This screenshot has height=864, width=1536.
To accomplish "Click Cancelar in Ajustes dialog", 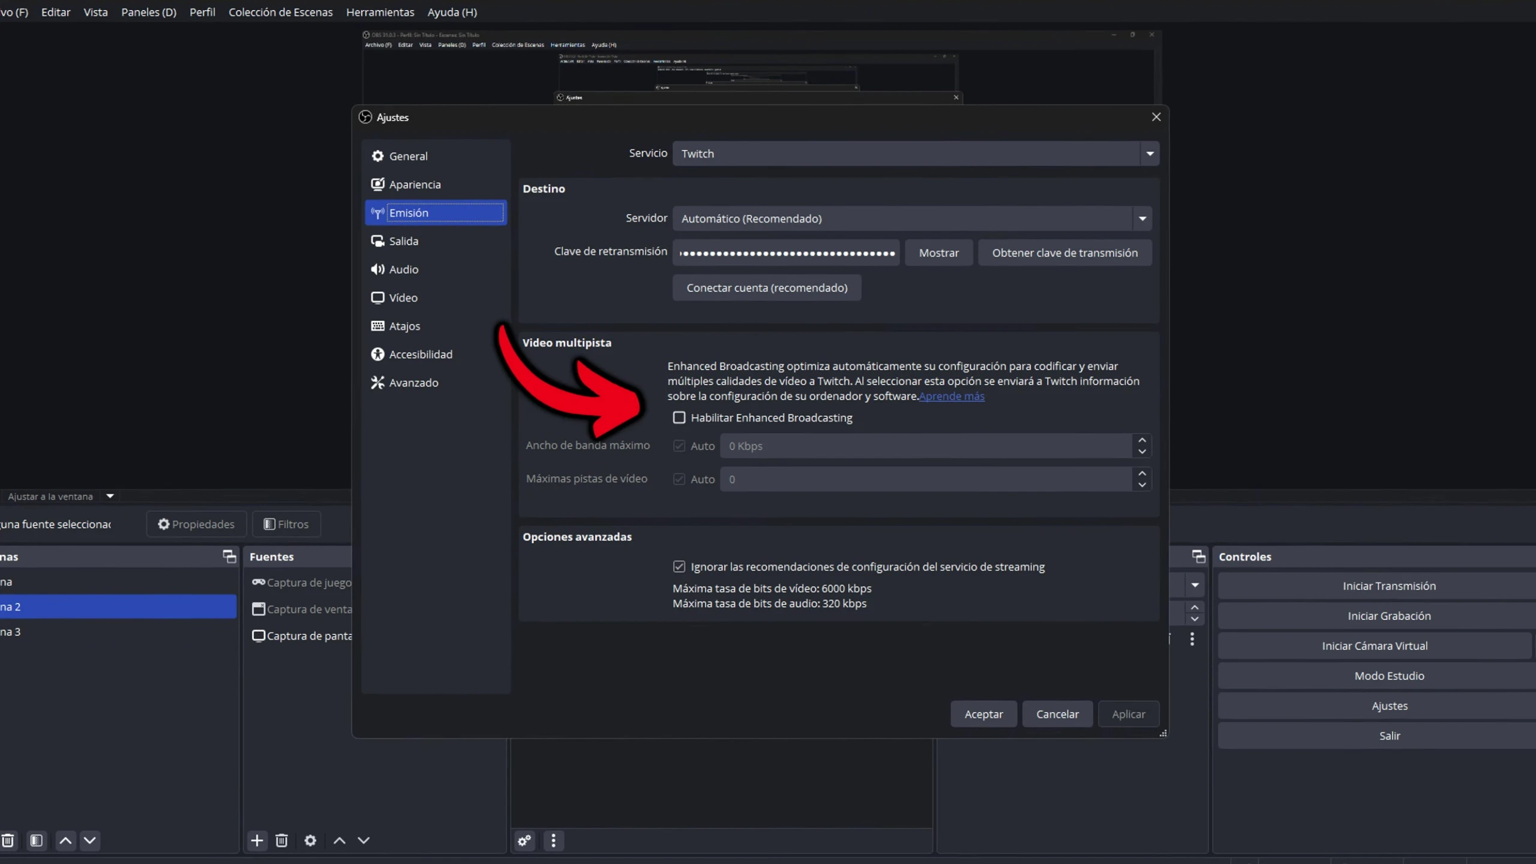I will tap(1057, 714).
